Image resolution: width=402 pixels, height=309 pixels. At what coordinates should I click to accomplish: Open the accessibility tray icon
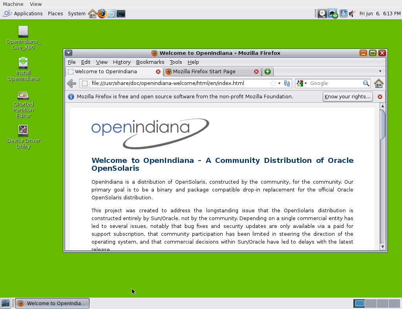click(343, 13)
